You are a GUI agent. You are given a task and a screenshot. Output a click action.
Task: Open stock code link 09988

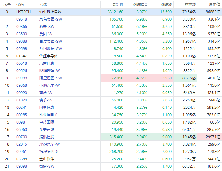pyautogui.click(x=21, y=78)
